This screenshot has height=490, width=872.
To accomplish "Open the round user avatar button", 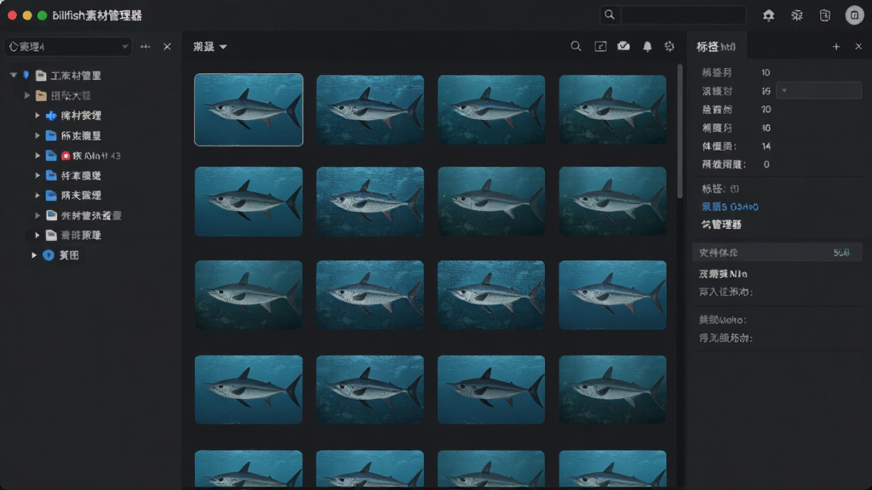I will (x=854, y=15).
